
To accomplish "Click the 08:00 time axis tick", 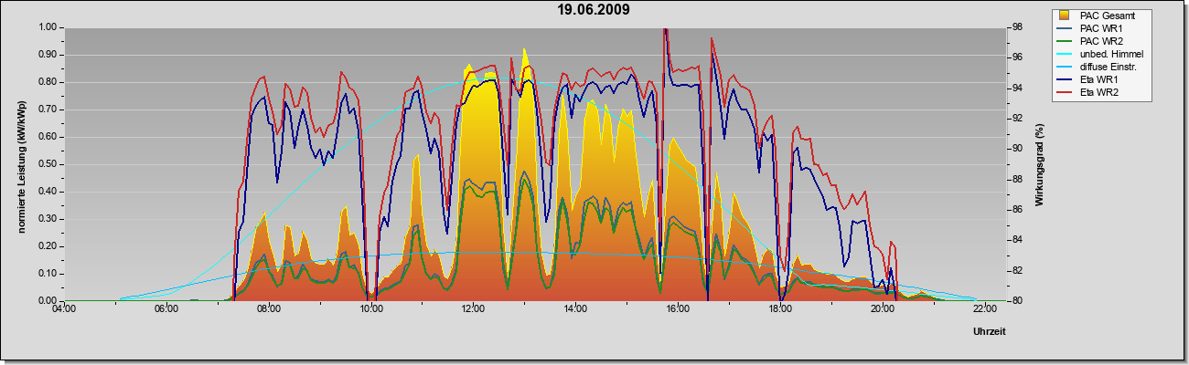I will point(268,310).
